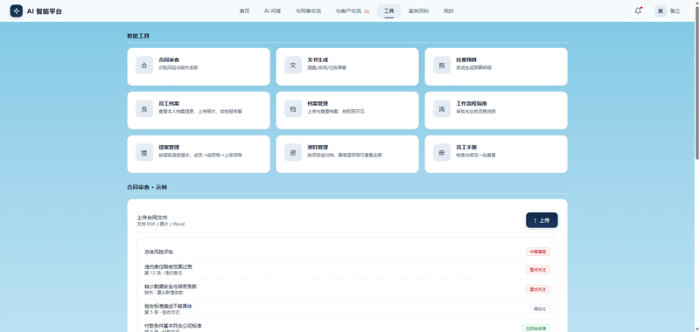
Task: Open the 提案管理 tool icon
Action: (x=144, y=152)
